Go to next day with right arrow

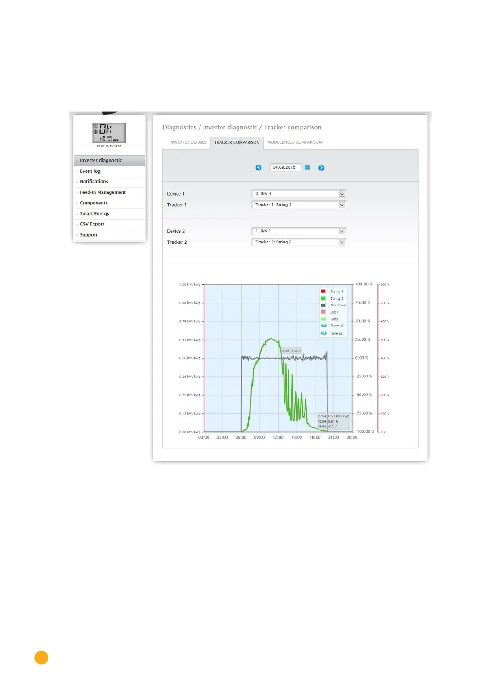coord(321,168)
